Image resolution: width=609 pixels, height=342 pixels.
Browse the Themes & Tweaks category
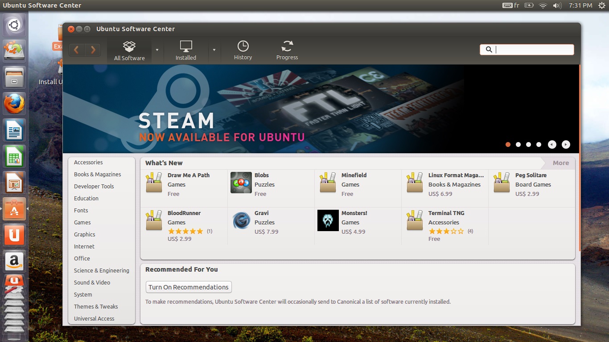[x=96, y=307]
